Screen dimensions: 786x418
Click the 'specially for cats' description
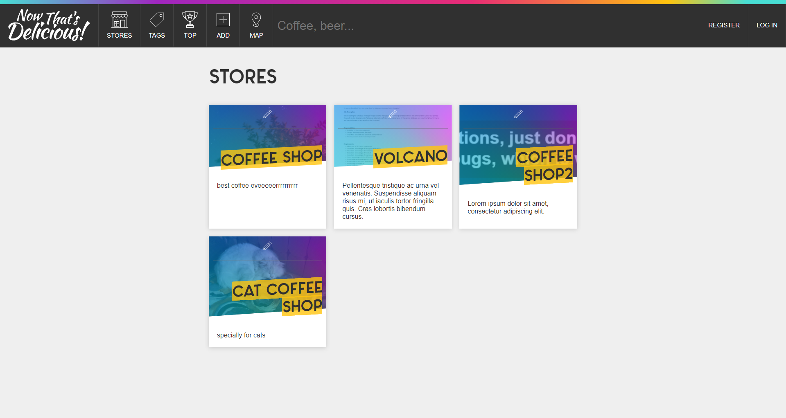(241, 335)
